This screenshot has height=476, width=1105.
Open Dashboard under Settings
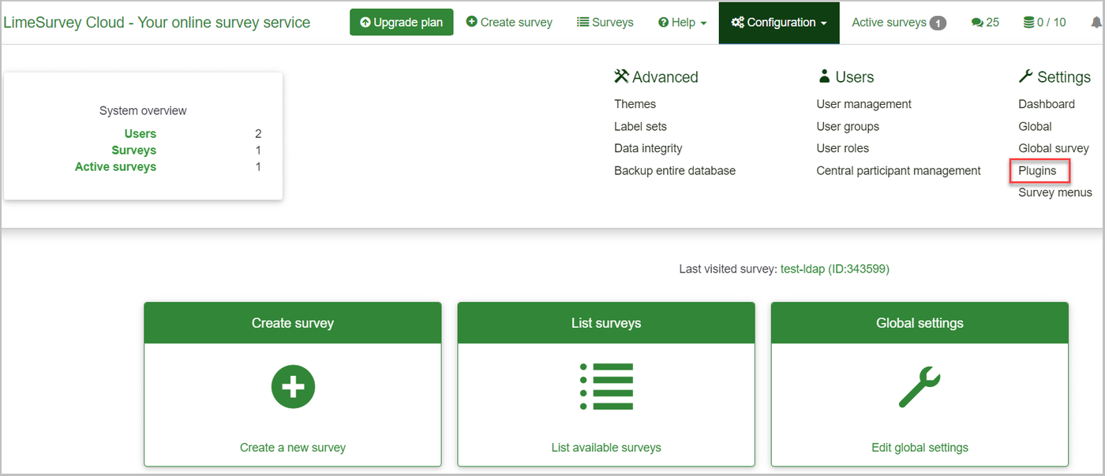[x=1047, y=104]
